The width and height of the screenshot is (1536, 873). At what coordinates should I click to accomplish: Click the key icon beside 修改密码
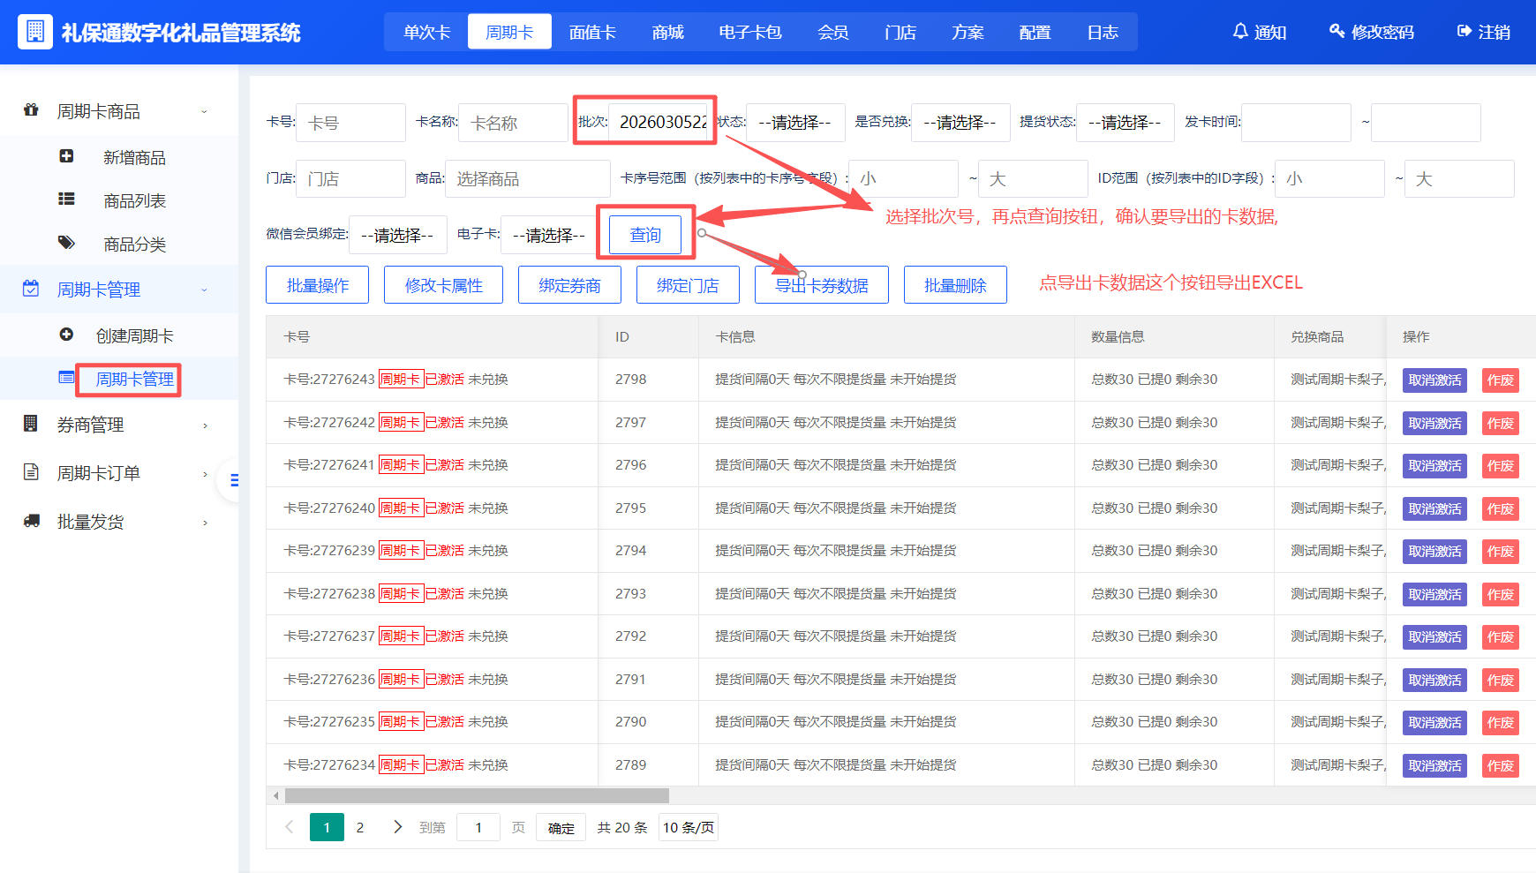pyautogui.click(x=1335, y=32)
